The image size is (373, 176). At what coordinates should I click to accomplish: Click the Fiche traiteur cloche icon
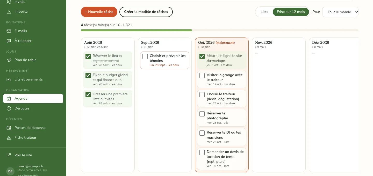point(9,138)
